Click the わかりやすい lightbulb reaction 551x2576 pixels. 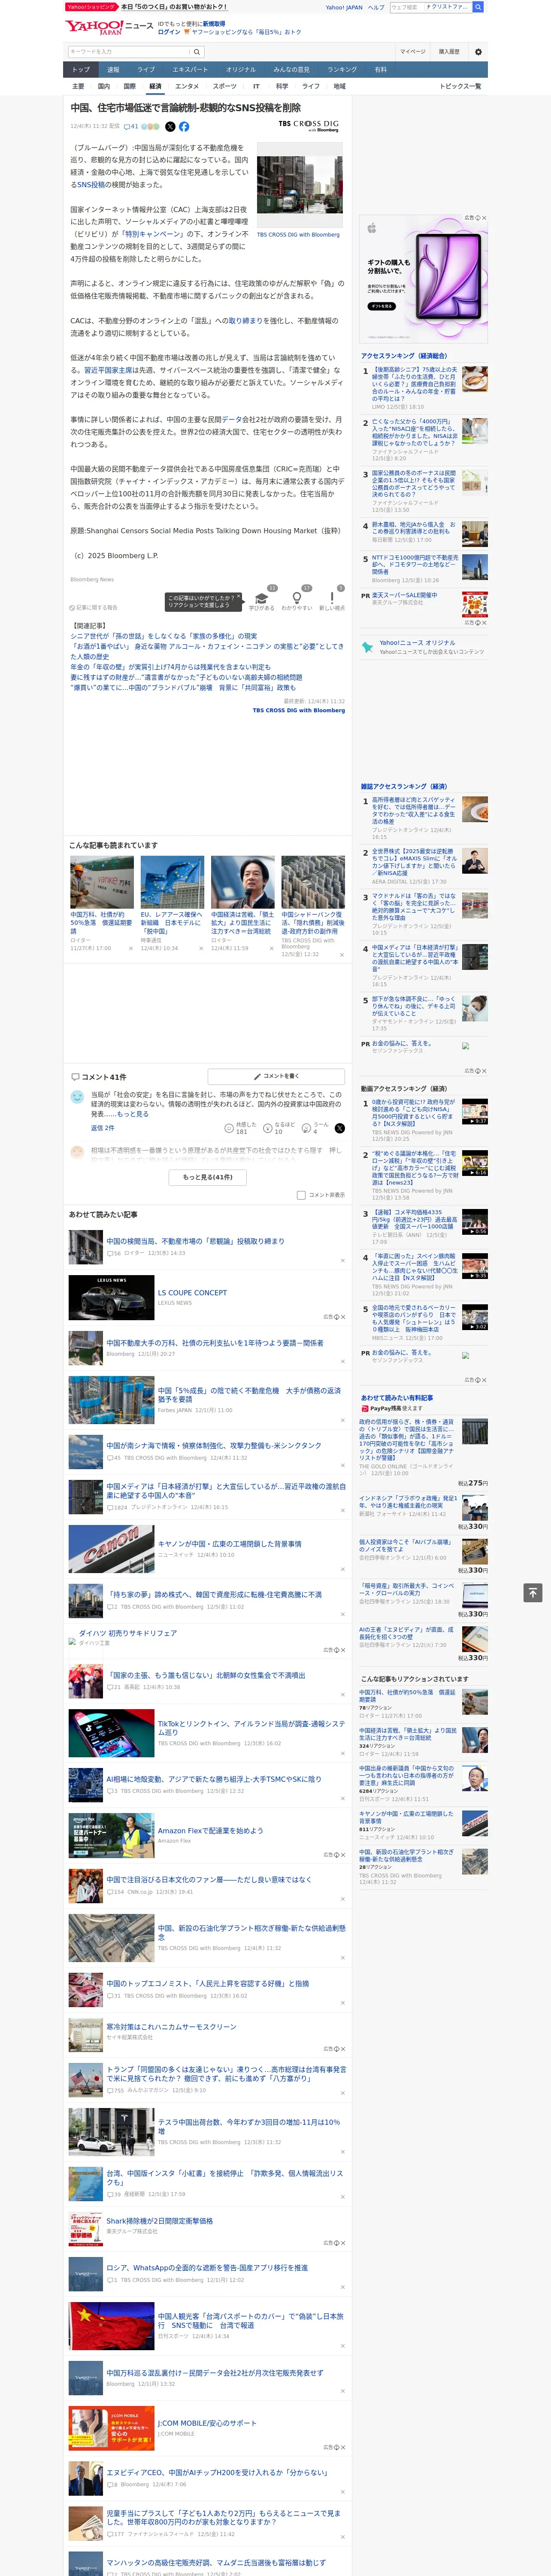tap(296, 598)
